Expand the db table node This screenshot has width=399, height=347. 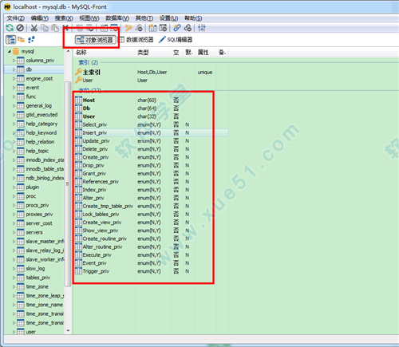coord(14,69)
